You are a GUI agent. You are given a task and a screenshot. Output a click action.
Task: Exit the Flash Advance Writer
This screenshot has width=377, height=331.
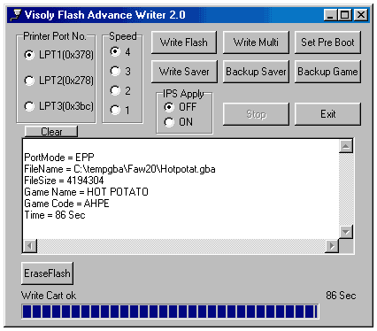(x=327, y=114)
